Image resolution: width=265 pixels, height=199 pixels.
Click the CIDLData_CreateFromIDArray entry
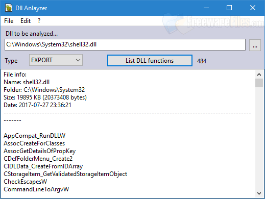tap(43, 166)
